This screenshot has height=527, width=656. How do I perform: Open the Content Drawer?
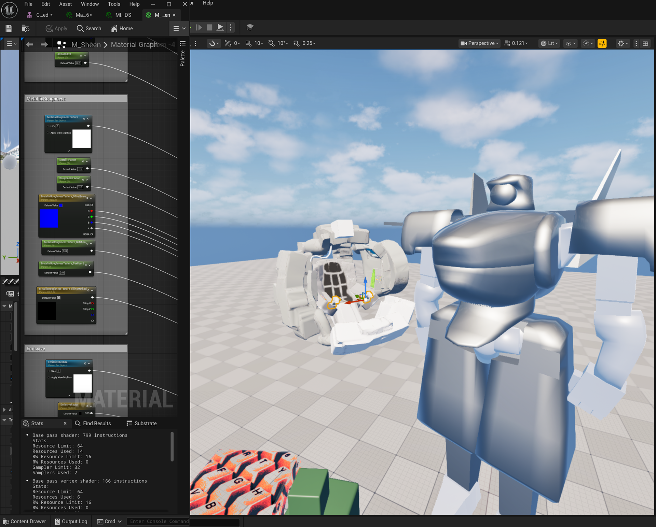coord(24,521)
